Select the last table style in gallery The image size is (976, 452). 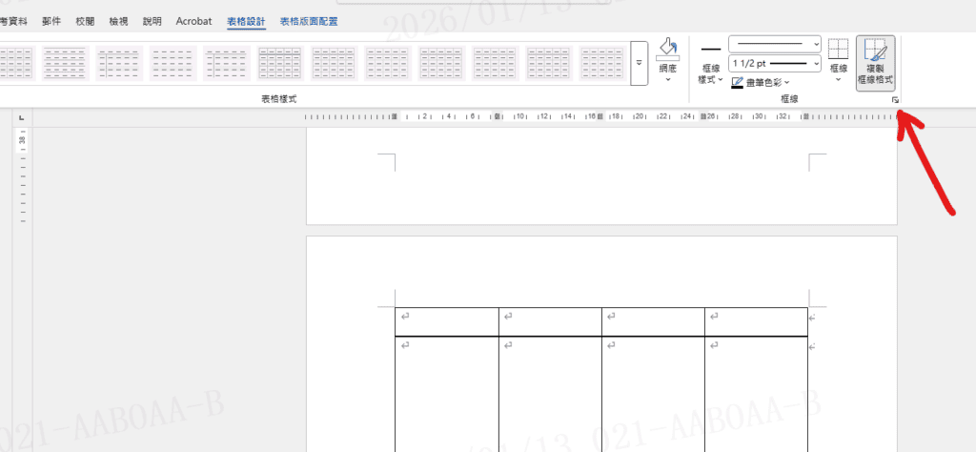(x=601, y=62)
